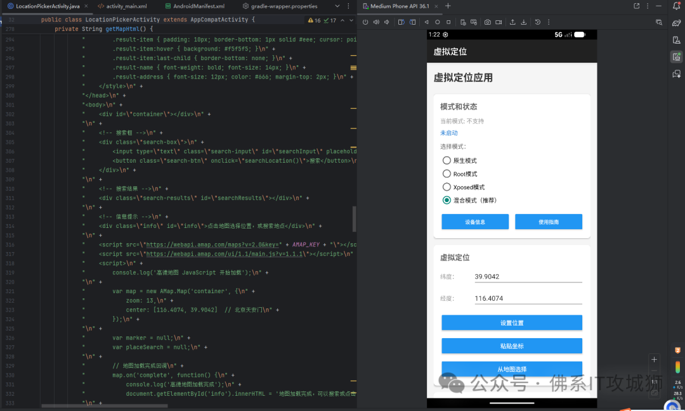This screenshot has width=685, height=411.
Task: Open the LocationPickerActivity.java tab
Action: (48, 4)
